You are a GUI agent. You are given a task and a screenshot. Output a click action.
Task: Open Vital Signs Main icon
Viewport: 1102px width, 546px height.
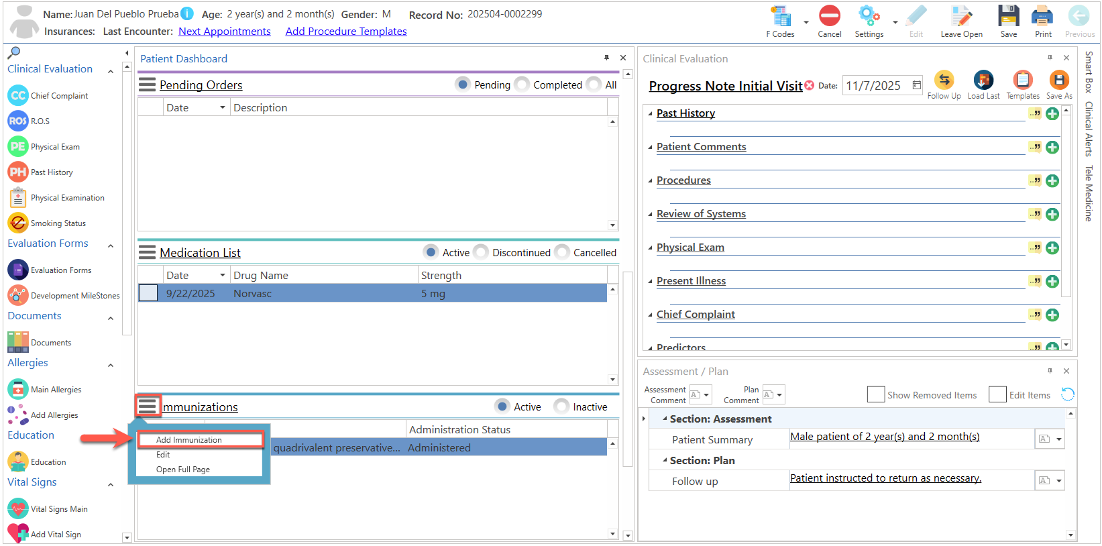tap(18, 508)
